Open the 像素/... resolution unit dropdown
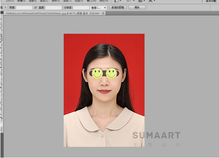The width and height of the screenshot is (219, 158). 98,8
